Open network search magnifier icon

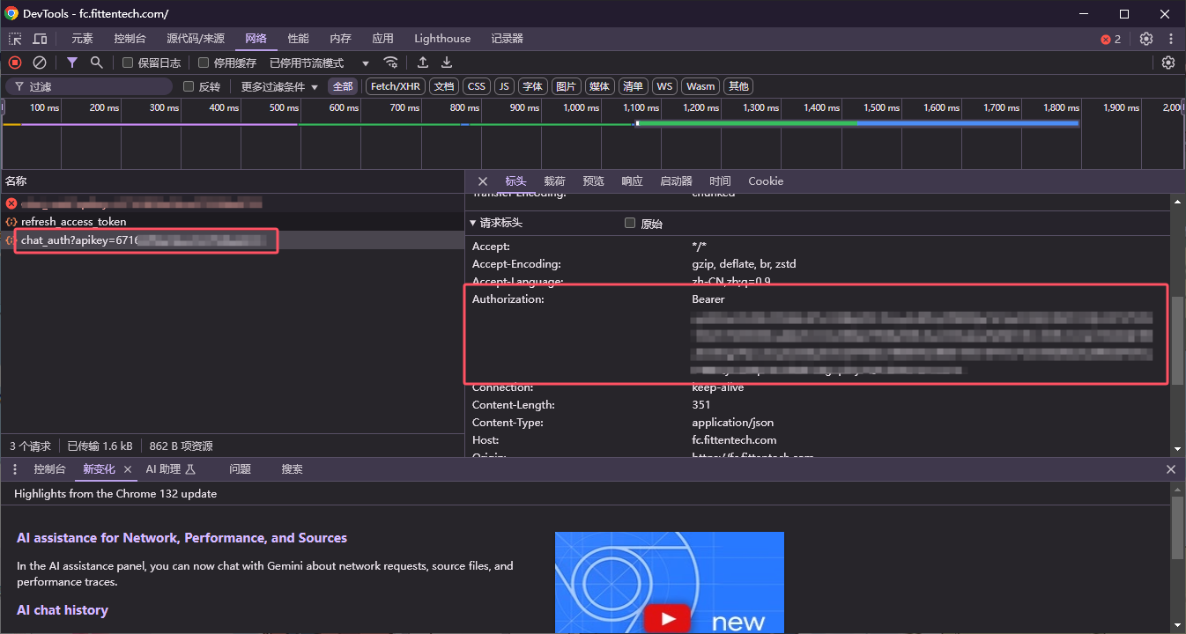pos(97,63)
